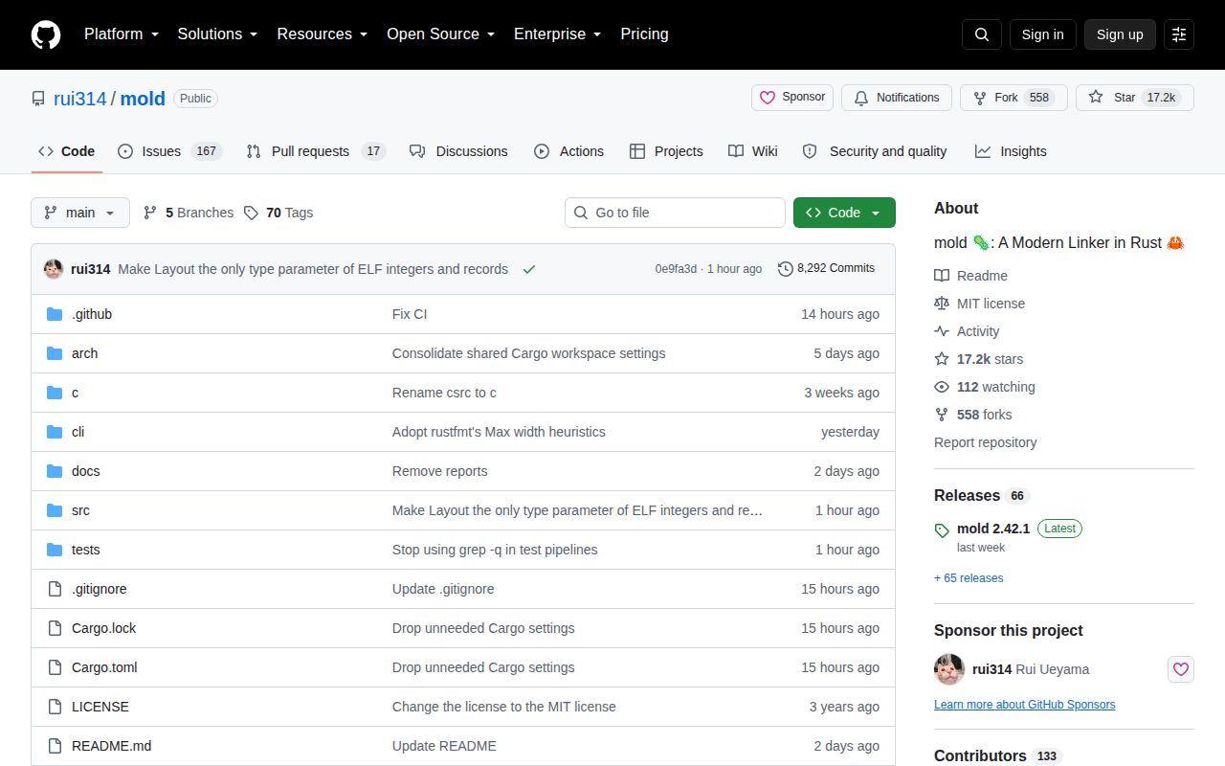Open + 65 releases link
This screenshot has width=1225, height=766.
click(x=969, y=578)
